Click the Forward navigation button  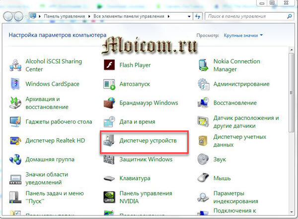coord(18,16)
